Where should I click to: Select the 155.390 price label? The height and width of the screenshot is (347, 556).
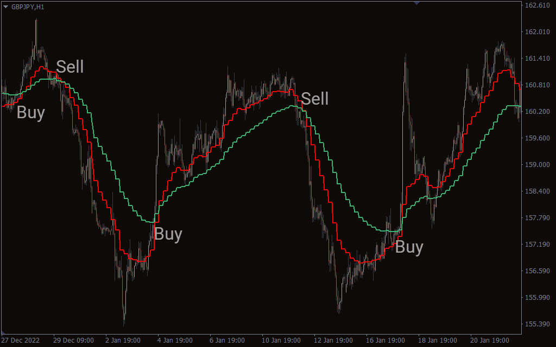pyautogui.click(x=537, y=324)
